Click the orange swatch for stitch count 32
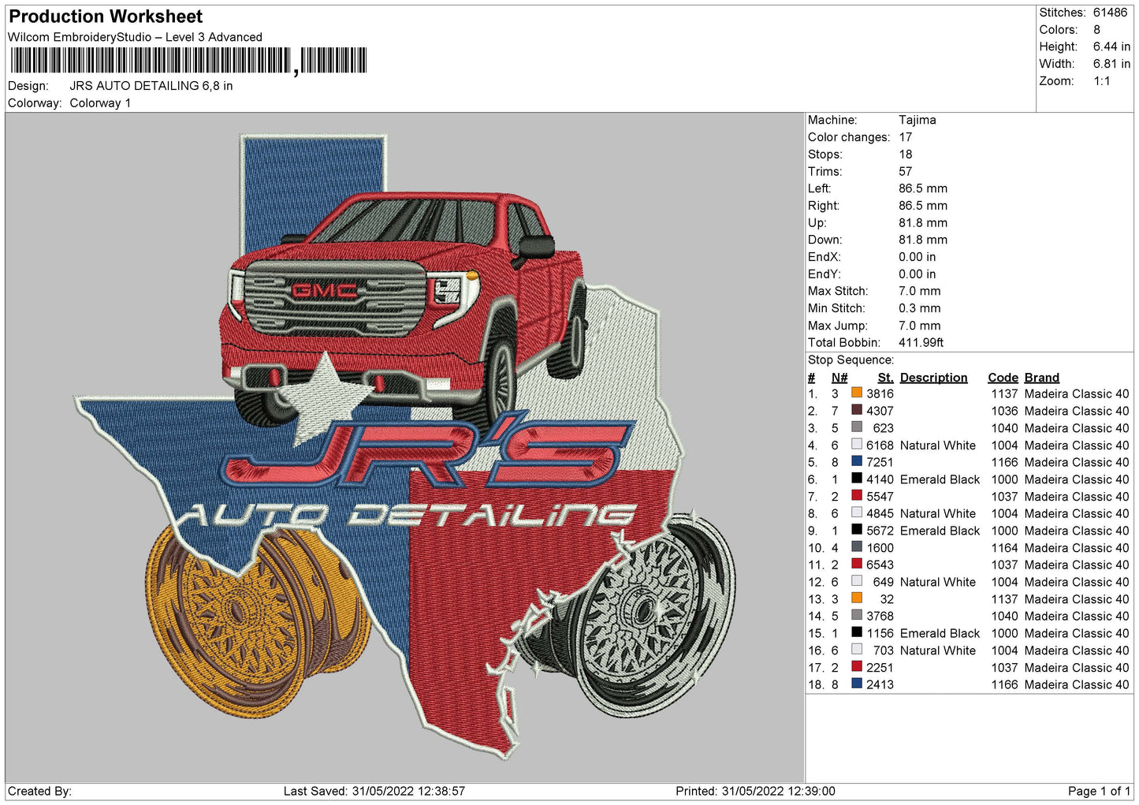 857,598
